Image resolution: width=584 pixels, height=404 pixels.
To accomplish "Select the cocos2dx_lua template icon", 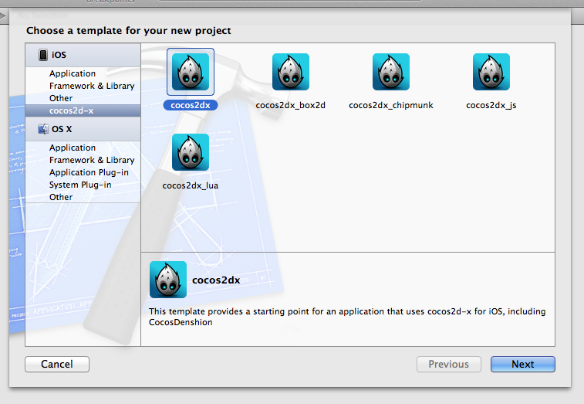I will pos(191,152).
